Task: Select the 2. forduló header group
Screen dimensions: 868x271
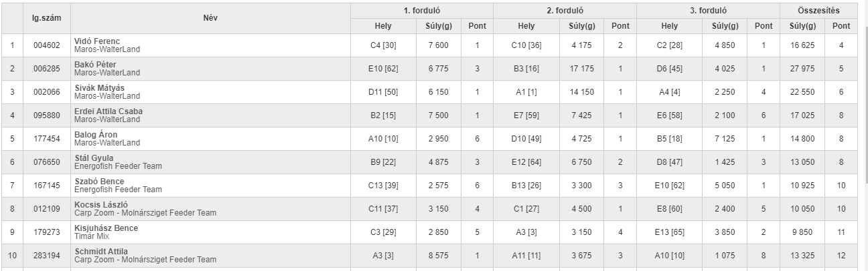Action: (x=565, y=11)
